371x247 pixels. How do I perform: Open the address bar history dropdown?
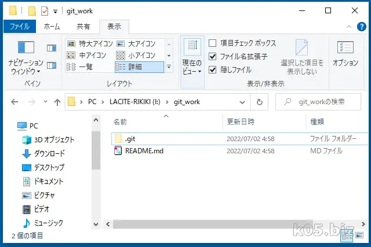coord(242,102)
